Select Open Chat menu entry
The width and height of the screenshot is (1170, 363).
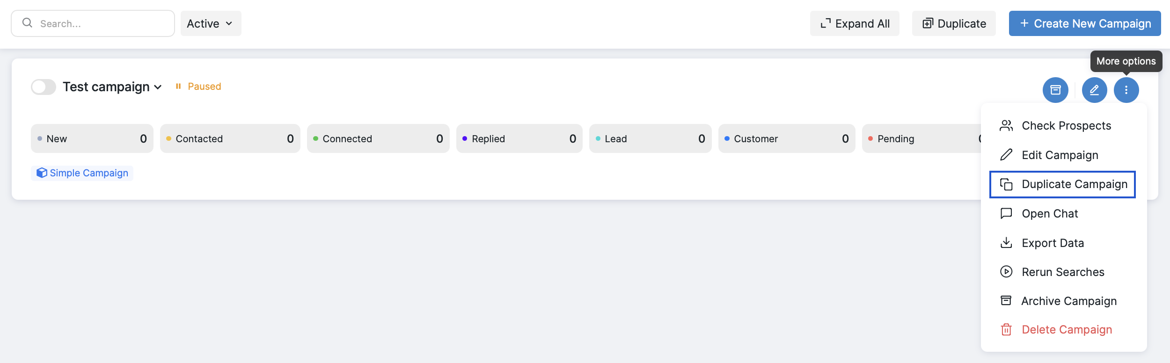(x=1049, y=214)
